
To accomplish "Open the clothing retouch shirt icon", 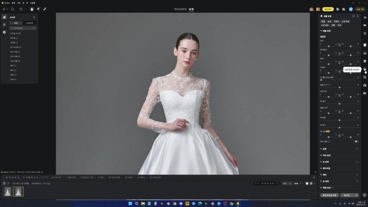I will pos(365,61).
